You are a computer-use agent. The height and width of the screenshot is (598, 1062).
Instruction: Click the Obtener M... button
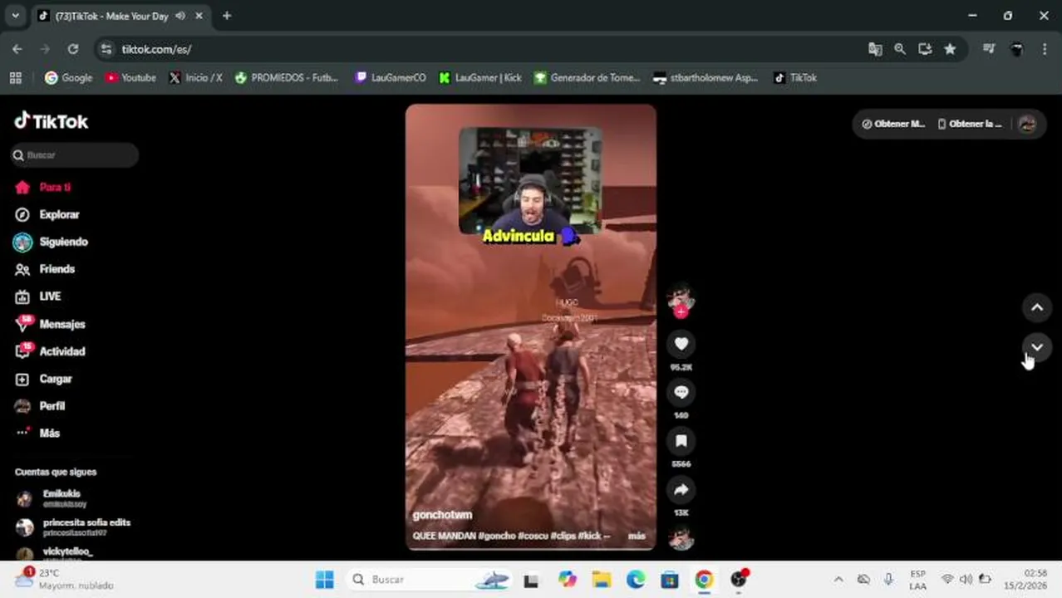coord(893,124)
